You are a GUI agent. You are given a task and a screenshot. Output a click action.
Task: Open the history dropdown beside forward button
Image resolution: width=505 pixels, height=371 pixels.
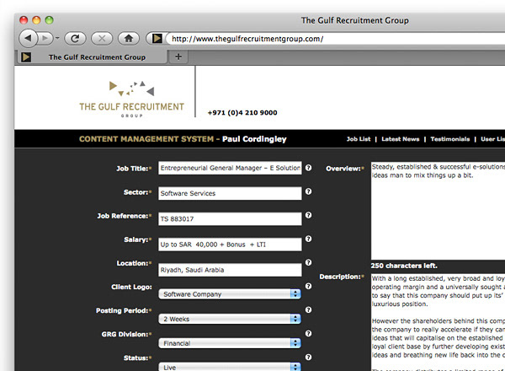click(x=57, y=39)
